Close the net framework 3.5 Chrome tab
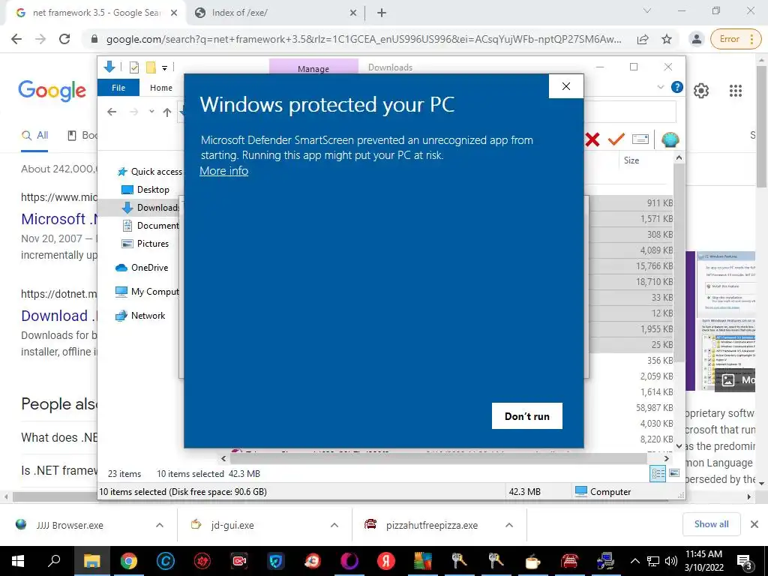 pyautogui.click(x=174, y=13)
